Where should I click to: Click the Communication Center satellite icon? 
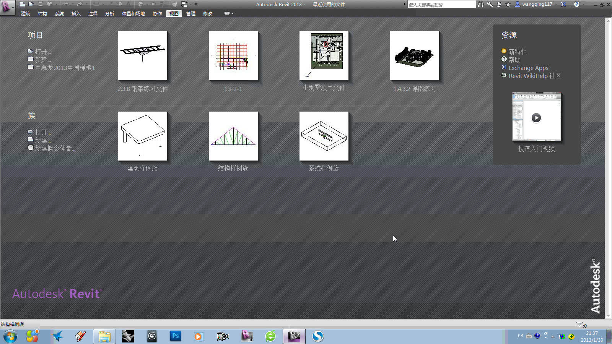pos(499,4)
